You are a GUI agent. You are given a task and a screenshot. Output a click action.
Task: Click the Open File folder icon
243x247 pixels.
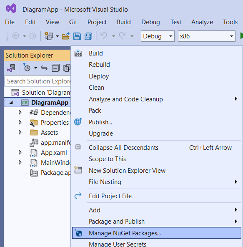click(66, 36)
